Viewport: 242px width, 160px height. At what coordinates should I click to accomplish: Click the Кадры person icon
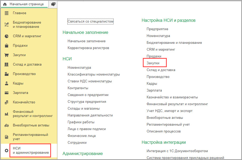click(7, 83)
